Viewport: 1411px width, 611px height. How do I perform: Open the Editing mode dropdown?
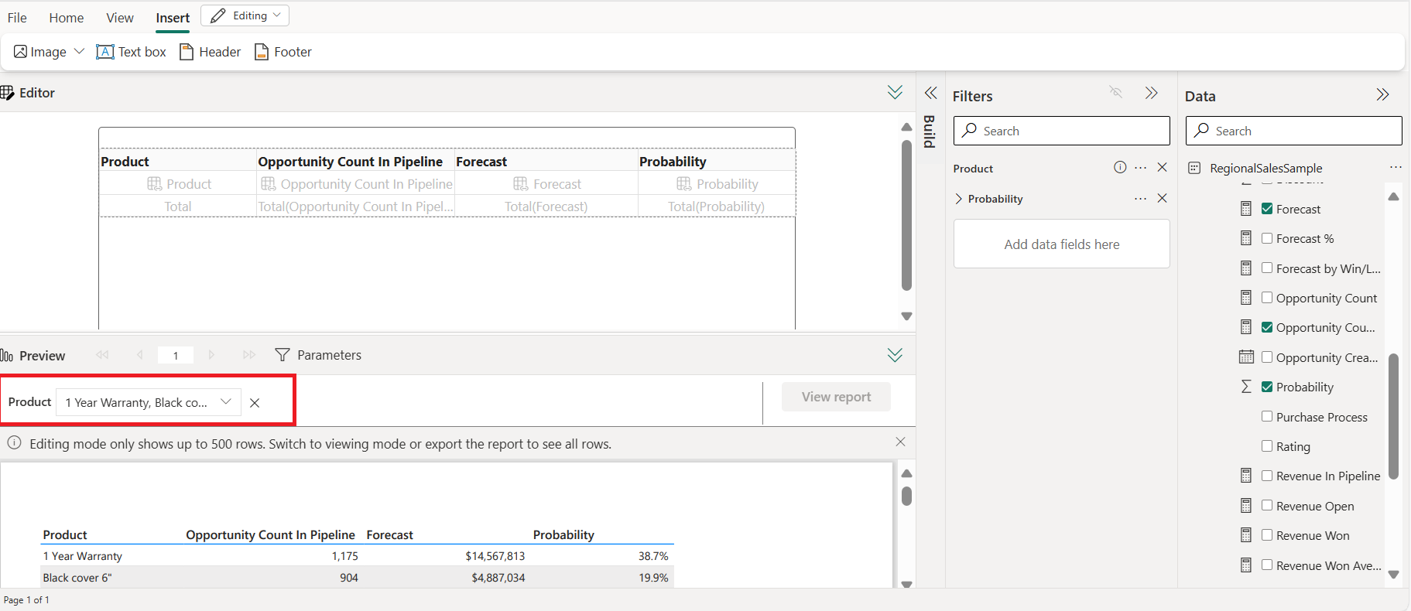[245, 15]
